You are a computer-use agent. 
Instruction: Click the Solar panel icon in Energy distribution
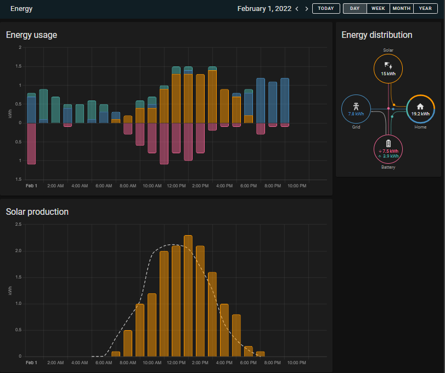pyautogui.click(x=388, y=65)
